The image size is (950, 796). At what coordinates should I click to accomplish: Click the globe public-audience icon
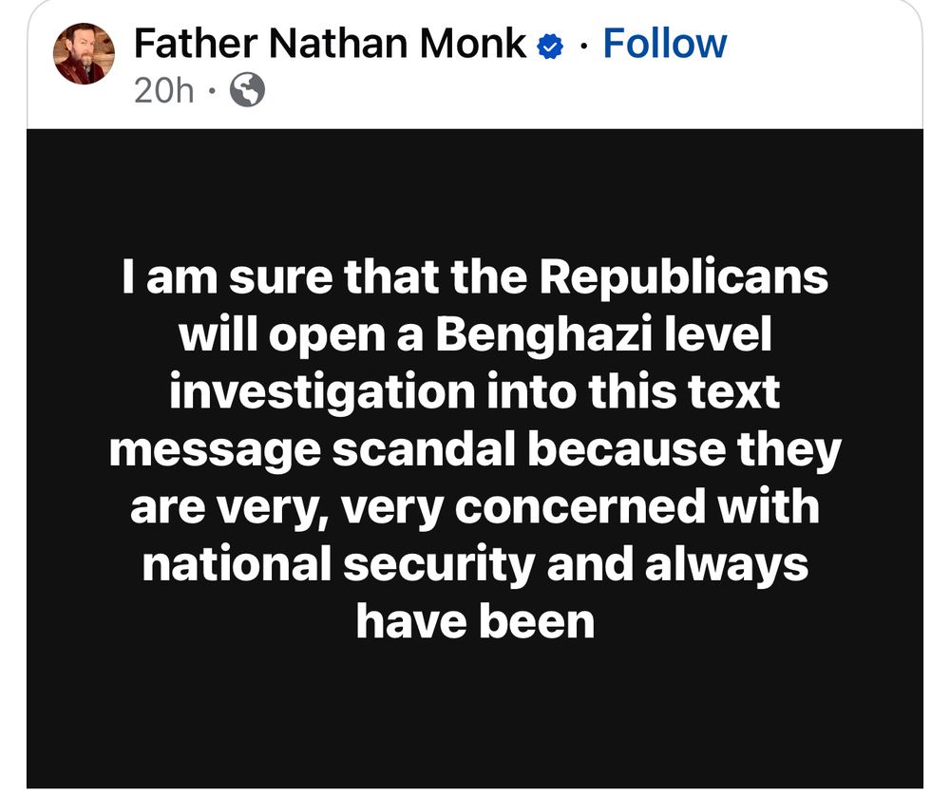[247, 89]
